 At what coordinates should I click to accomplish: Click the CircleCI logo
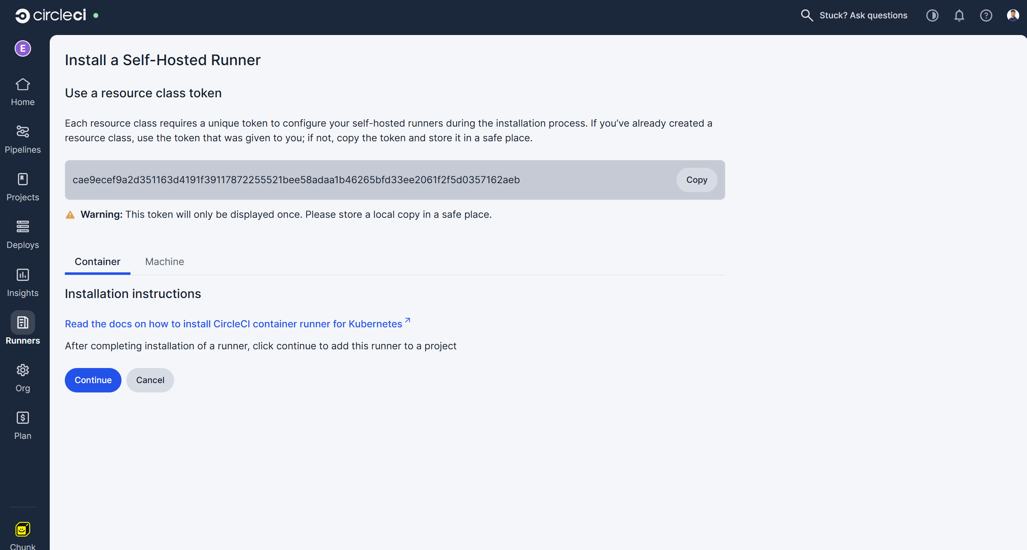tap(51, 15)
